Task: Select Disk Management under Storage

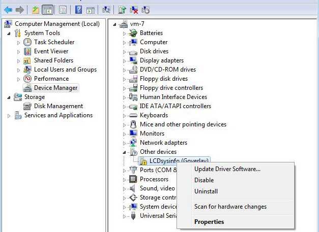Action: (58, 106)
